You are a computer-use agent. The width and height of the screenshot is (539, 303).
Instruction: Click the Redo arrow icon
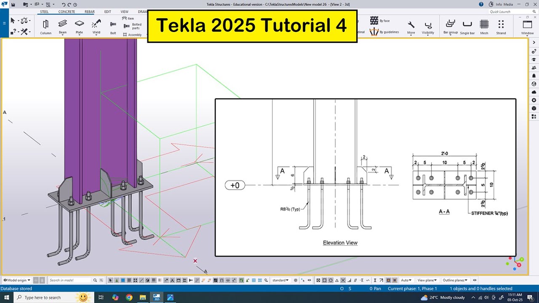point(69,4)
